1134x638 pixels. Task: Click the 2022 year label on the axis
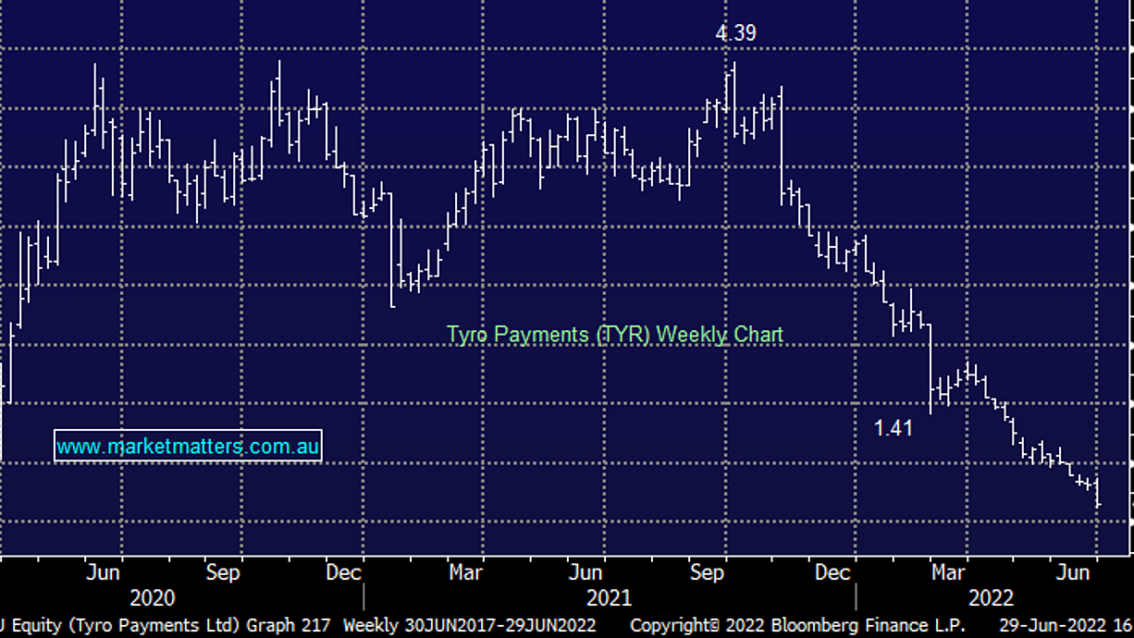(991, 597)
